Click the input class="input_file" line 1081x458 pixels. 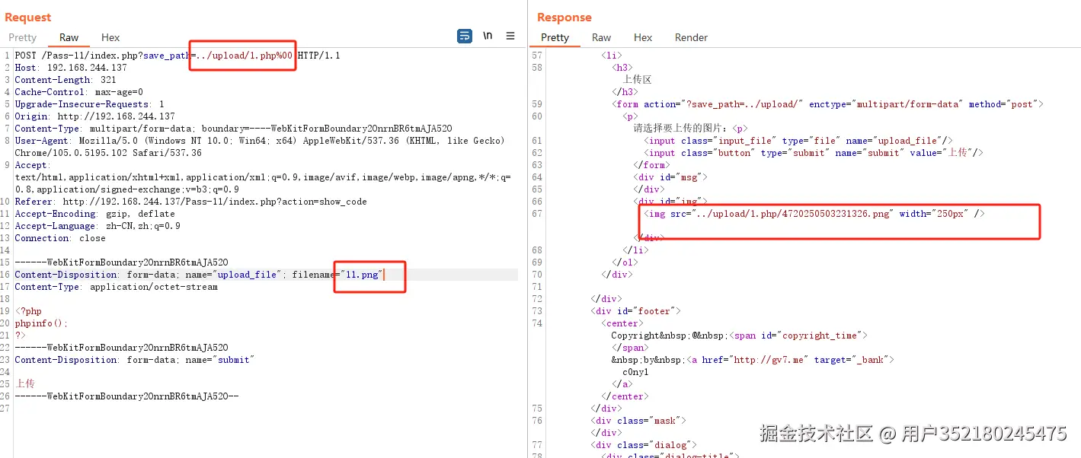point(798,141)
